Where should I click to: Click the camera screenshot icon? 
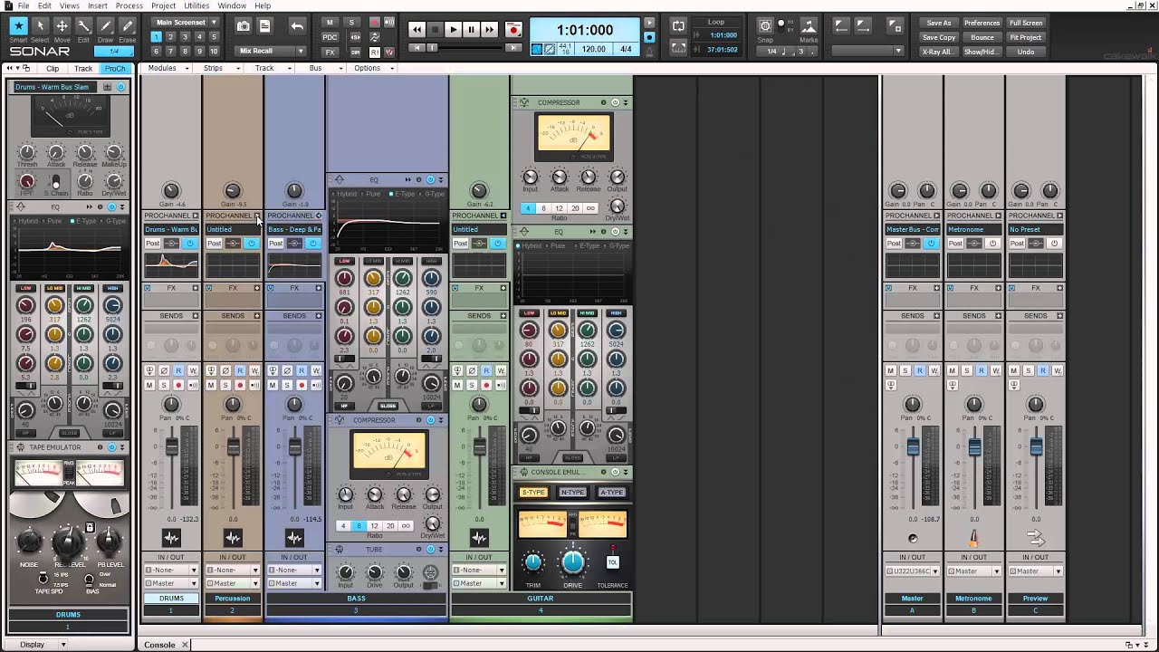click(243, 27)
